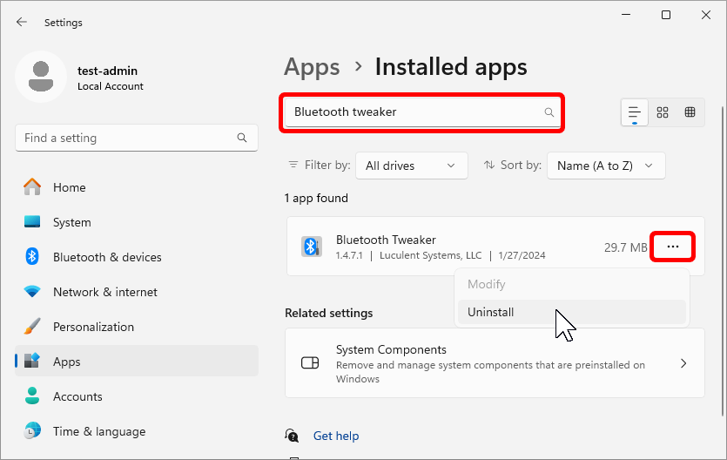Click the Time & language globe icon
Viewport: 727px width, 460px height.
tap(32, 430)
